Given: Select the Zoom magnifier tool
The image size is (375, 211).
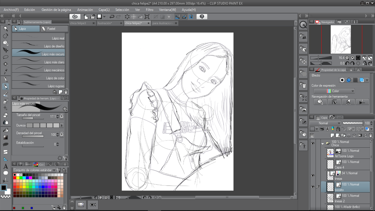Looking at the screenshot, I should [6, 29].
